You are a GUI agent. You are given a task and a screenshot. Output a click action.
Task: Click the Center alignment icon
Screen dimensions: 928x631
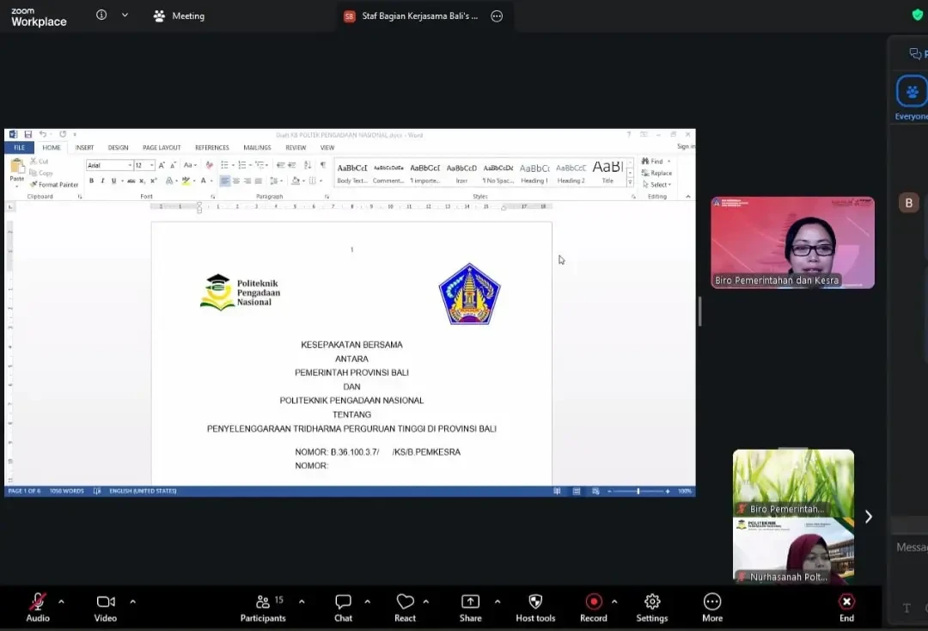point(235,181)
